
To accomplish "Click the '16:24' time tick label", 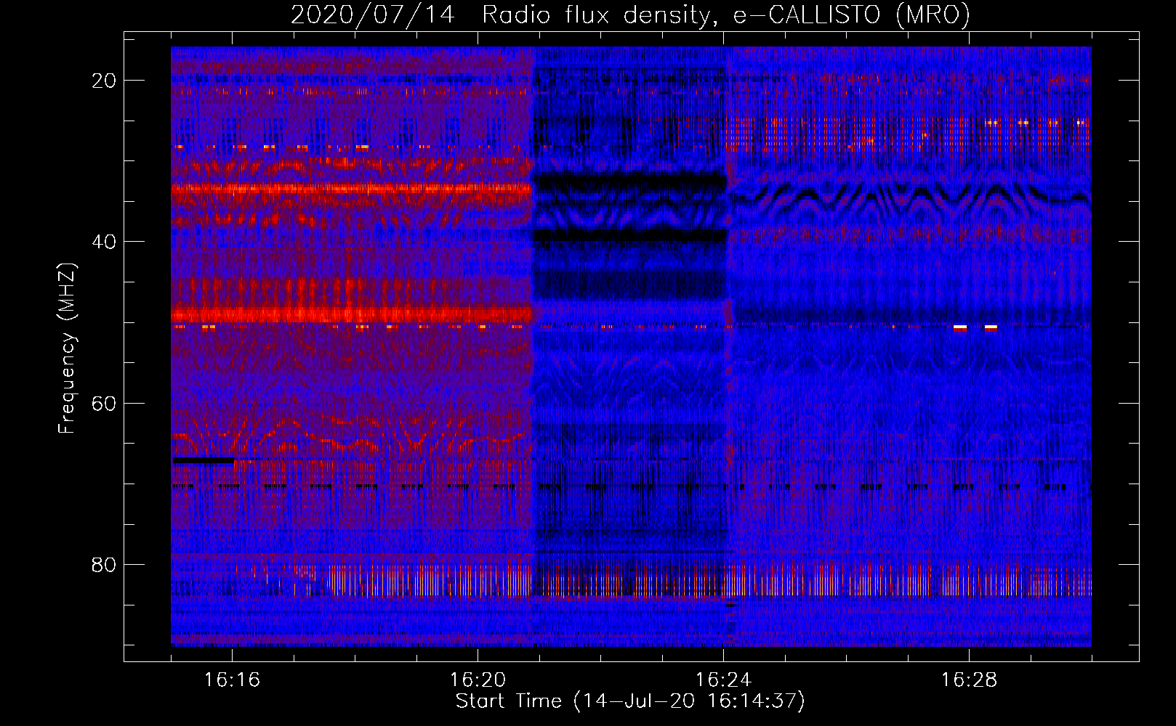I will pyautogui.click(x=724, y=680).
